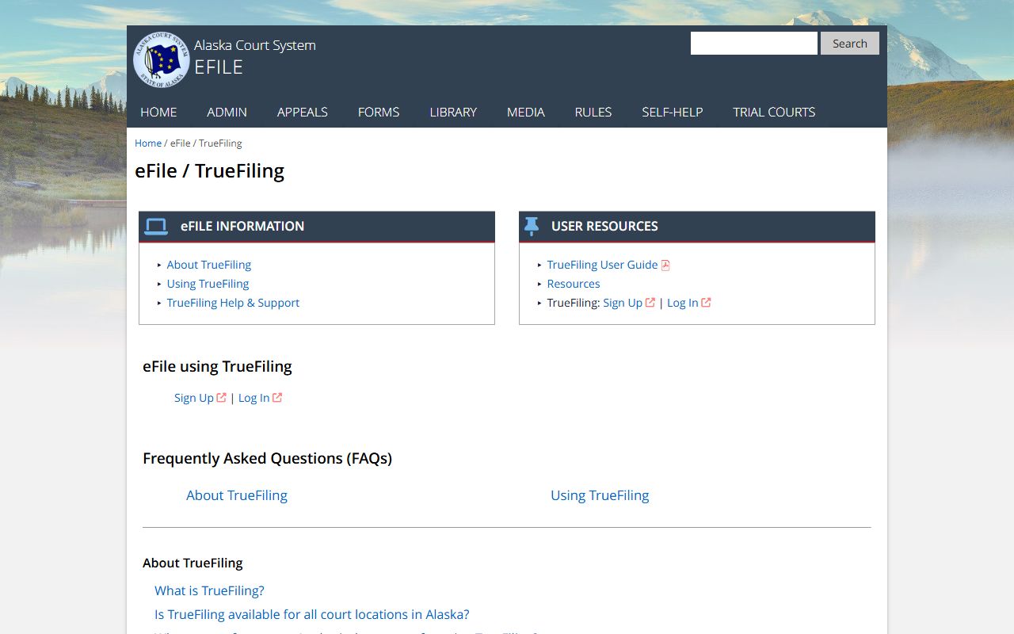Open the APPEALS menu
This screenshot has height=634, width=1014.
tap(303, 112)
